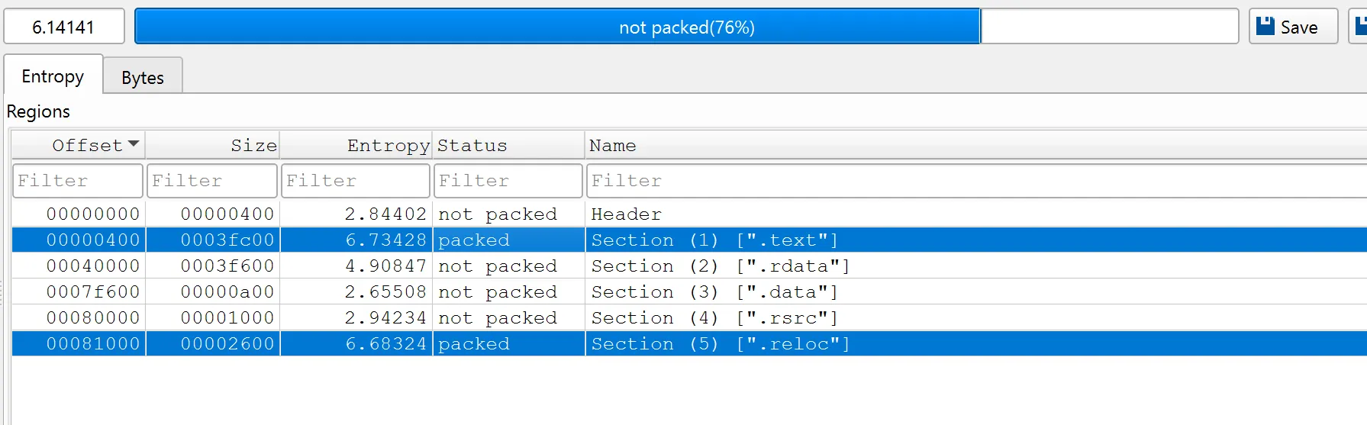Select the .rdata section row

[x=719, y=266]
